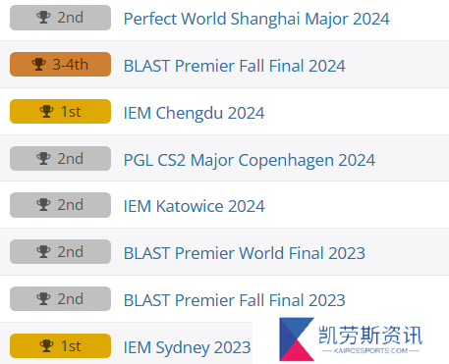Open PGL CS2 Major Copenhagen 2024 link
Image resolution: width=449 pixels, height=364 pixels.
point(250,160)
